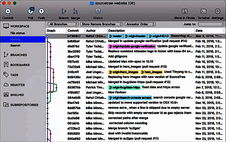Select commit 3bc3290 Replace outdated Atlassian logo

click(x=136, y=52)
